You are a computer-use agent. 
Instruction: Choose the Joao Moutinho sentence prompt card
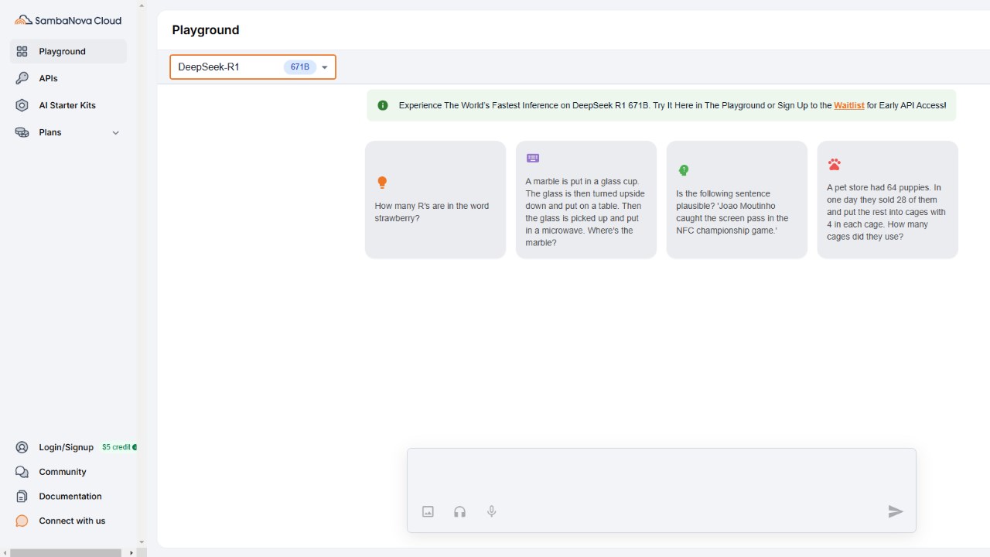[737, 200]
